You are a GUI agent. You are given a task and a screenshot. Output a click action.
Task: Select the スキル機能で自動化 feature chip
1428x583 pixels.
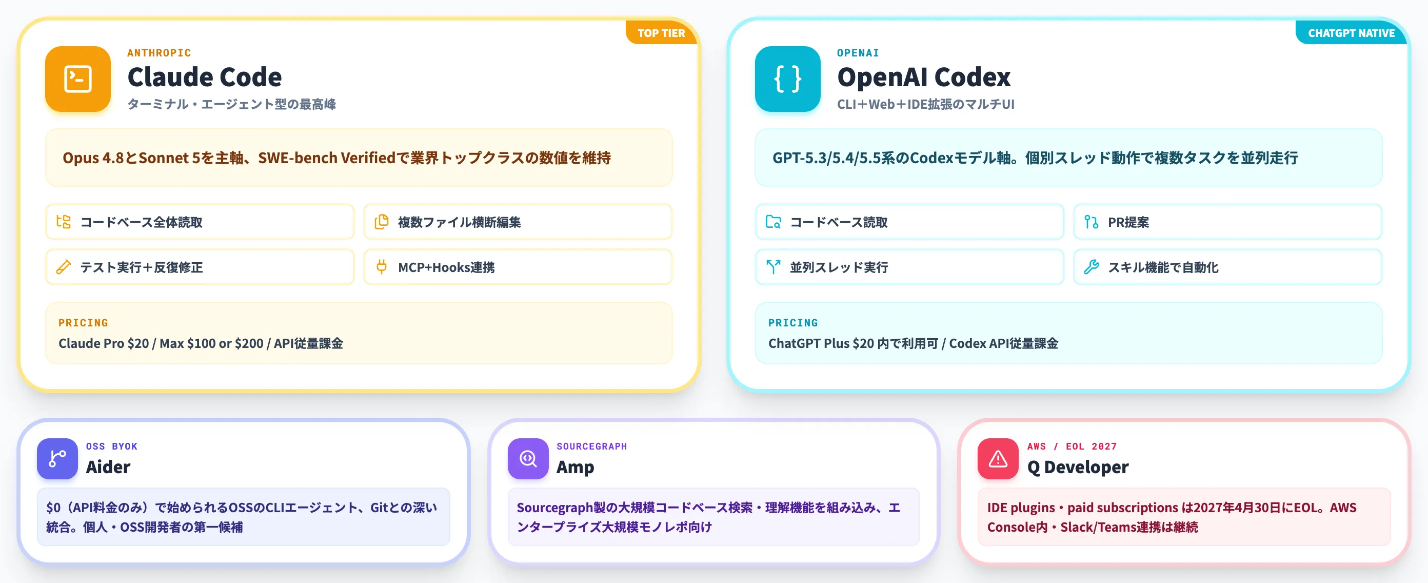tap(1227, 267)
